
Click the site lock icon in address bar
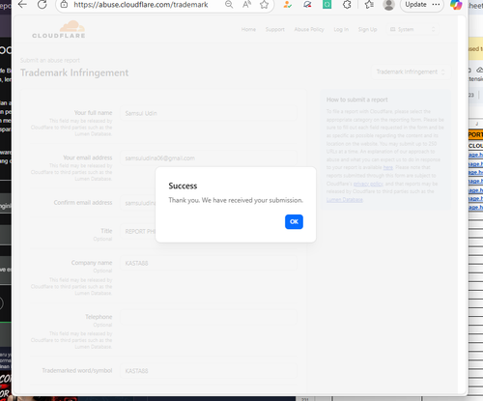(x=64, y=5)
